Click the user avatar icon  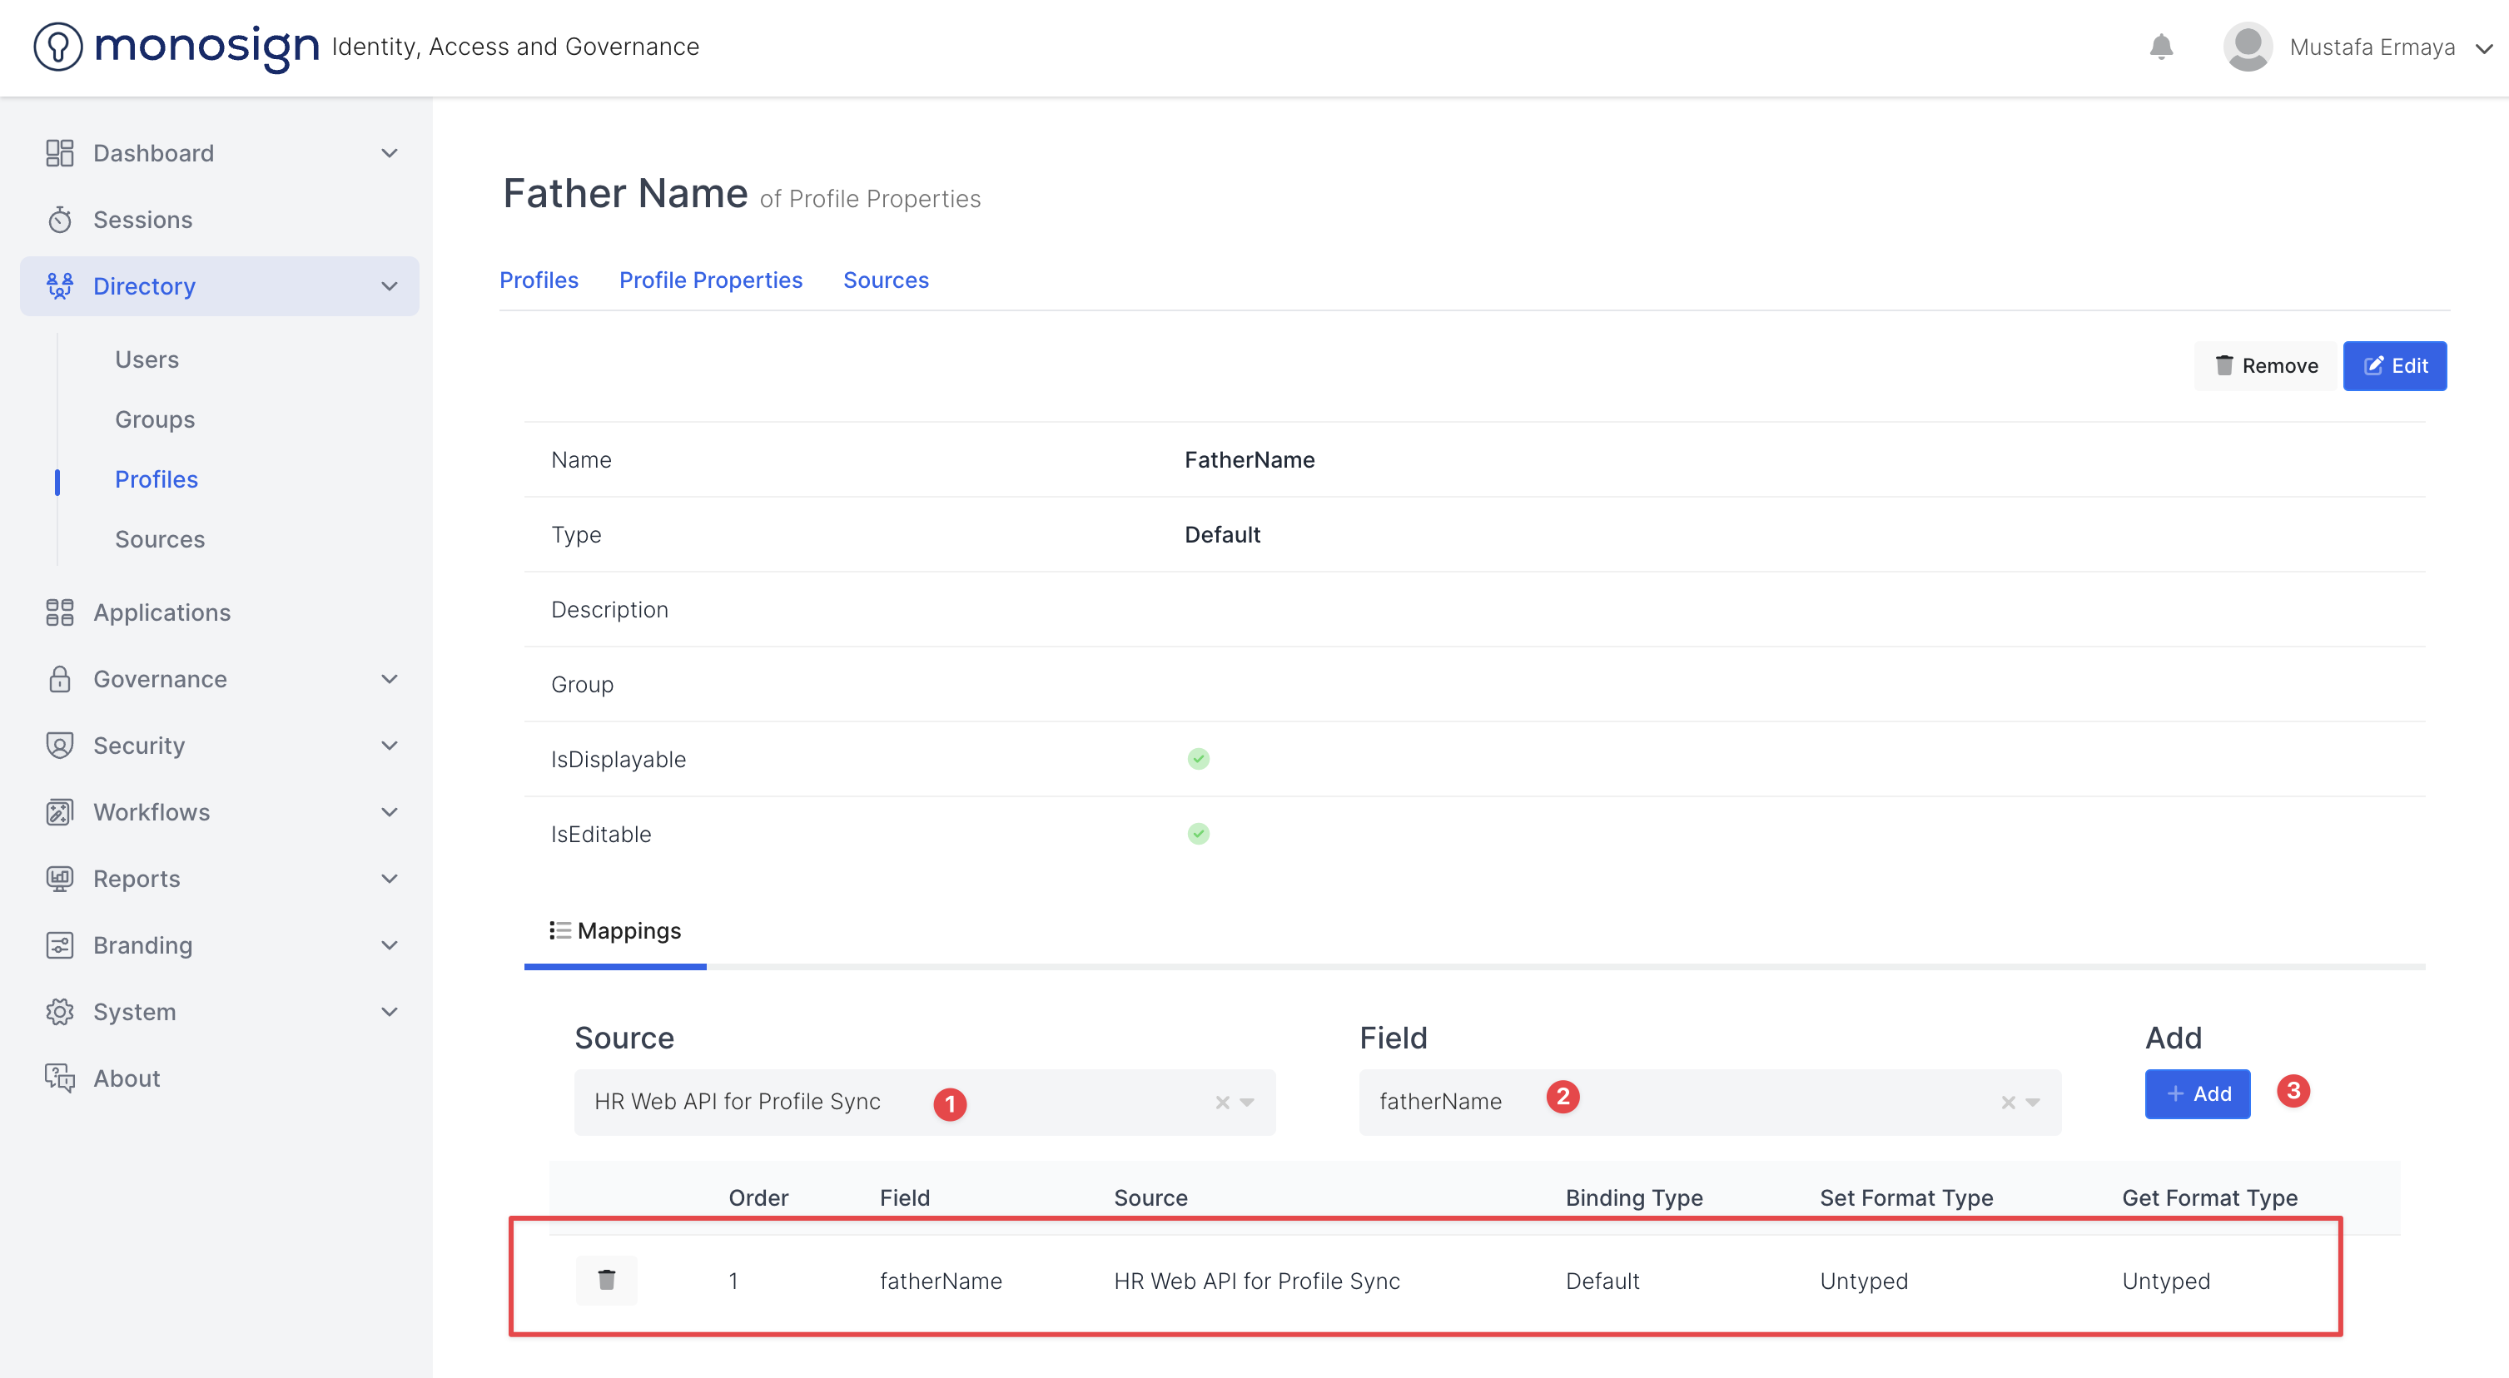[x=2247, y=46]
